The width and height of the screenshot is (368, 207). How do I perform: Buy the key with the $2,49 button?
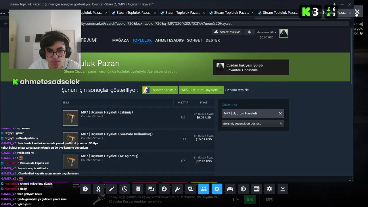pos(250,199)
